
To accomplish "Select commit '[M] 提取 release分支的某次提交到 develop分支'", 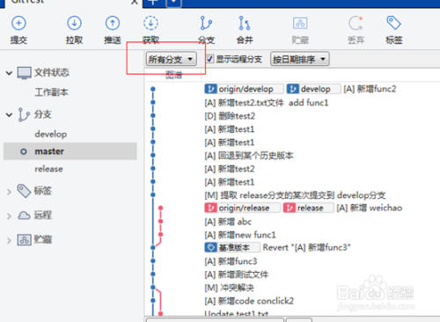I will click(x=295, y=195).
